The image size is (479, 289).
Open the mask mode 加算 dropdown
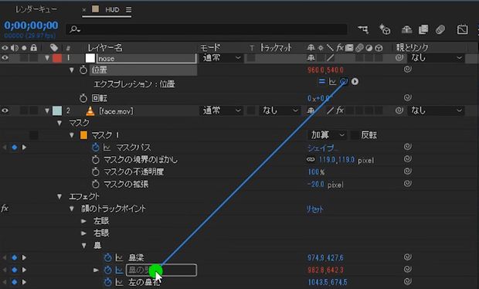327,134
